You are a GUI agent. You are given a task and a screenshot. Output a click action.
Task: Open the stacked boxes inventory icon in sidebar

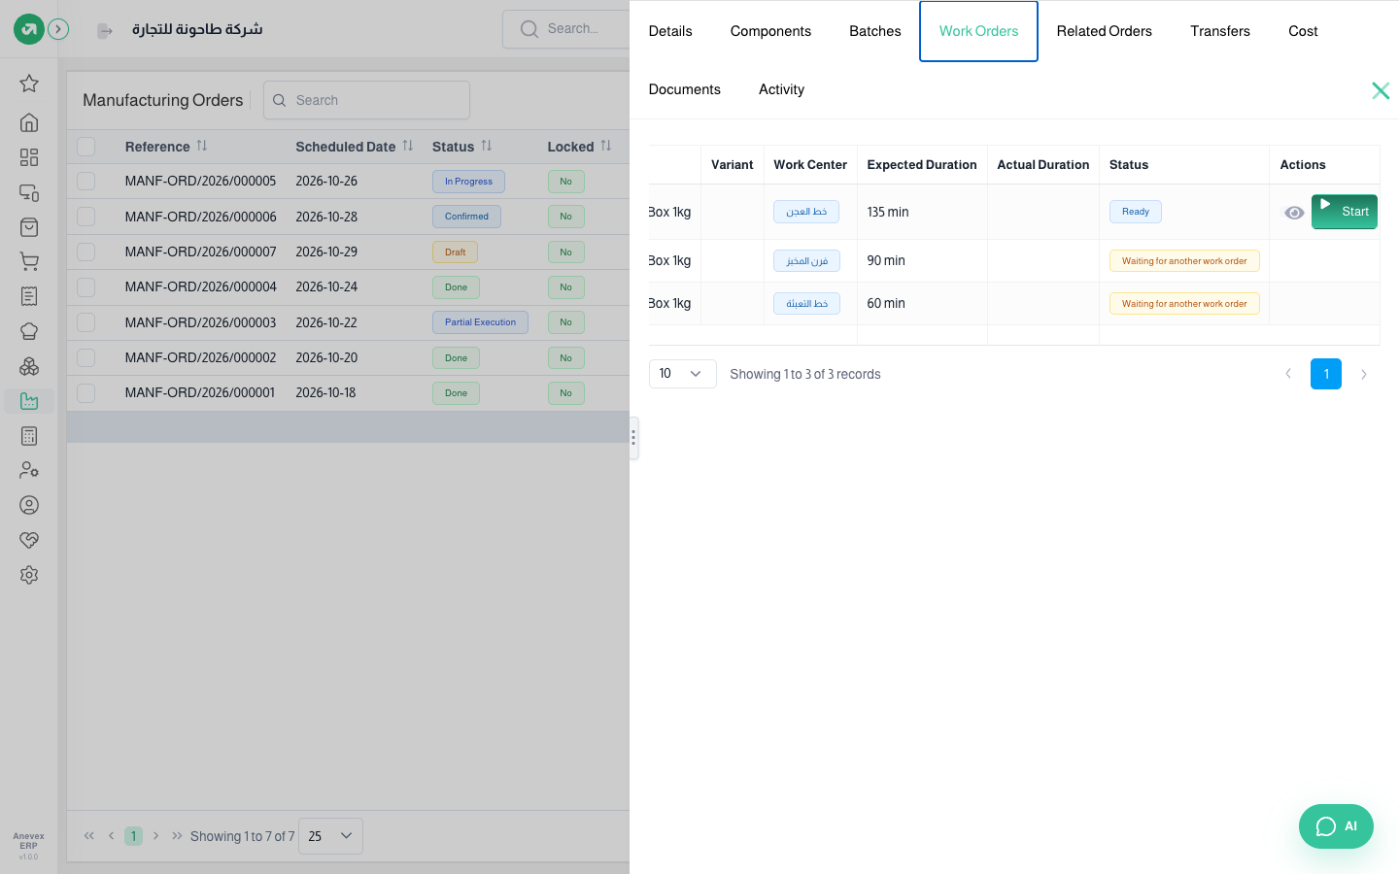[x=29, y=366]
